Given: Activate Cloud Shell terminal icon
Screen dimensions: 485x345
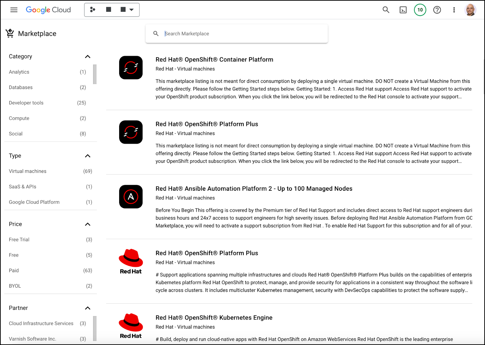Looking at the screenshot, I should 403,10.
